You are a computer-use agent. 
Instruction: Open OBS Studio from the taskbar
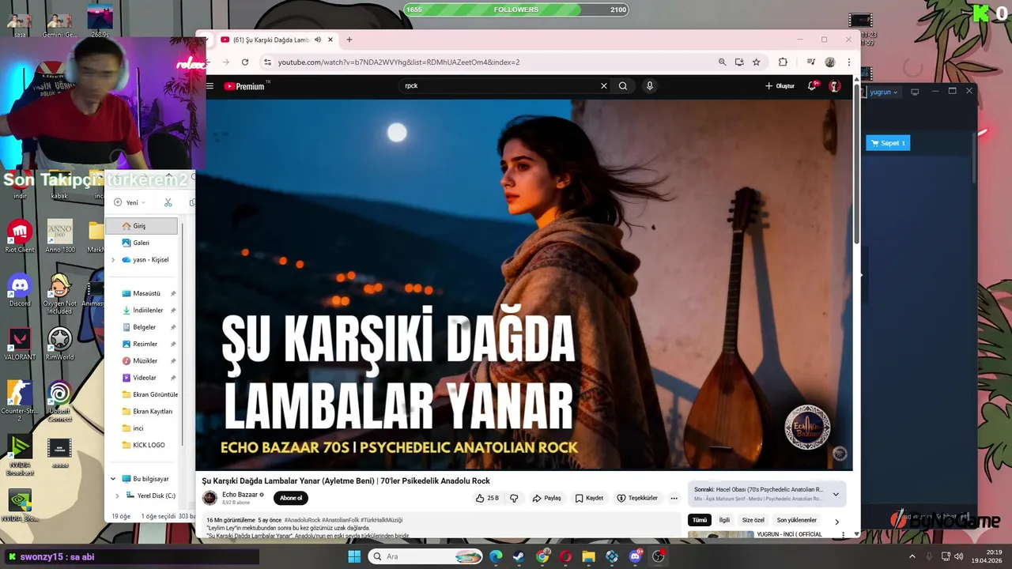pyautogui.click(x=659, y=556)
